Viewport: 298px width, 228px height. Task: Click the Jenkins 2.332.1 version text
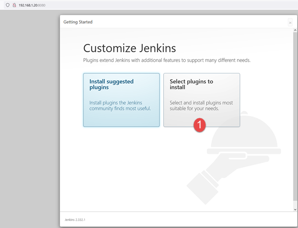[75, 220]
